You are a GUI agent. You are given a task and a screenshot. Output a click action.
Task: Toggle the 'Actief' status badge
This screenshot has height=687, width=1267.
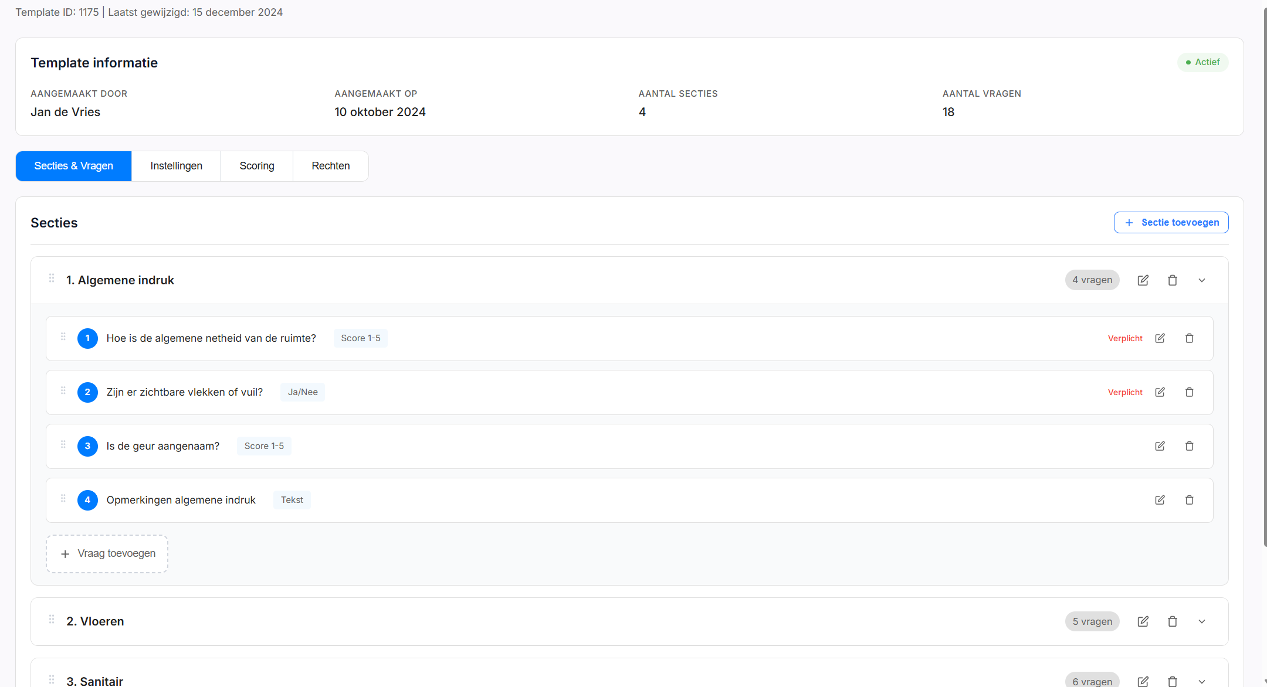coord(1202,62)
